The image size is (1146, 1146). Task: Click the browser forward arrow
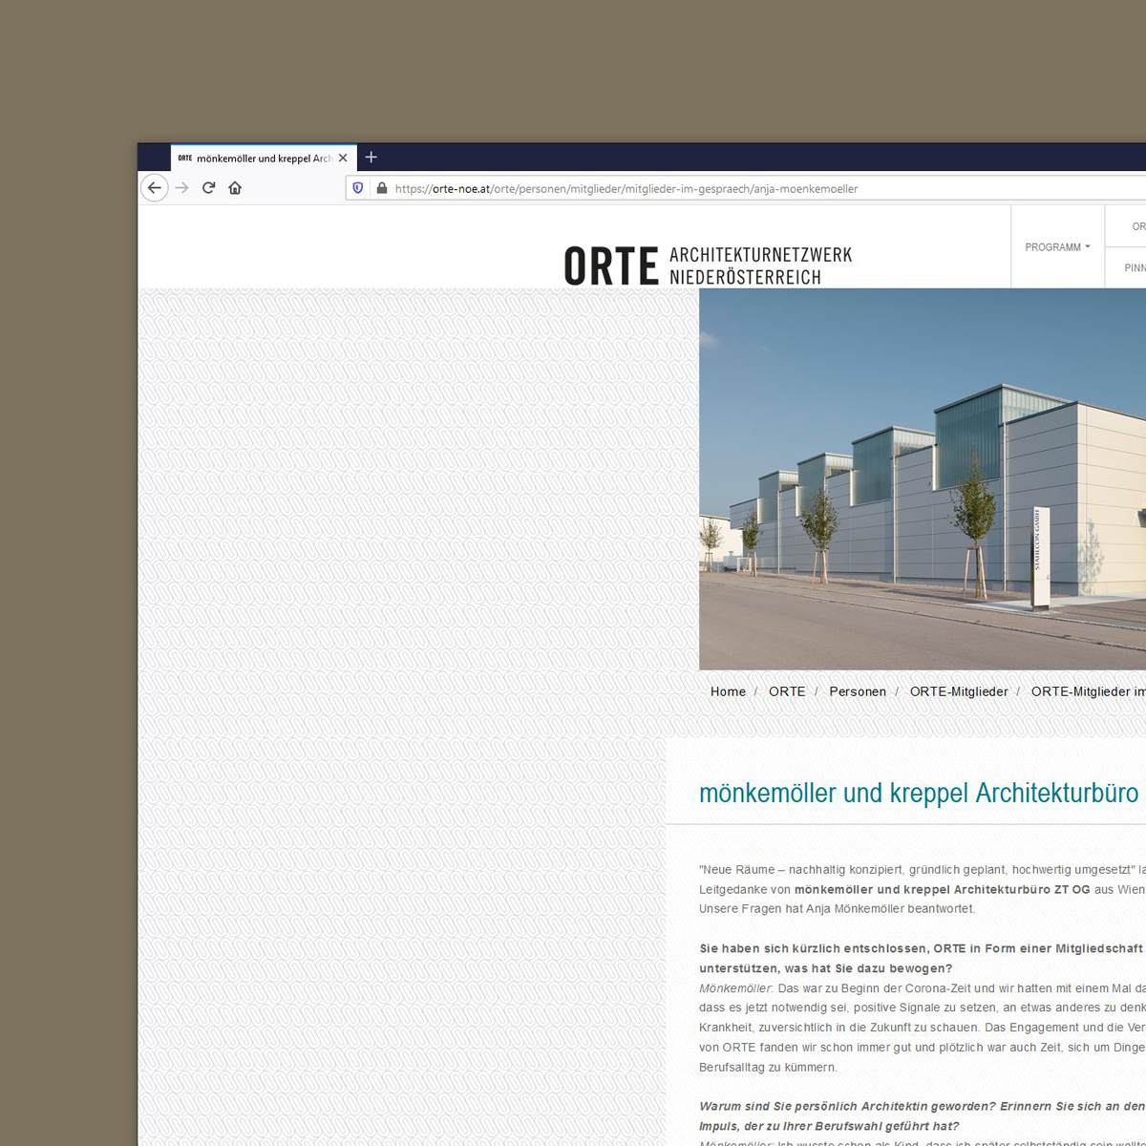point(182,188)
